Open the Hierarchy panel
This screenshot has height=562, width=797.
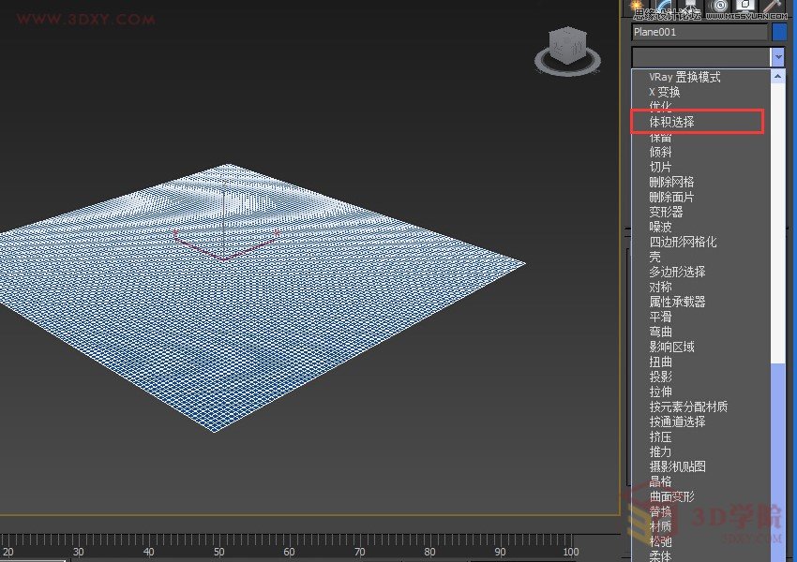coord(689,7)
